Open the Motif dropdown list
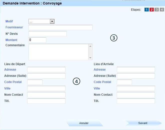The height and width of the screenshot is (130, 165). (x=41, y=21)
